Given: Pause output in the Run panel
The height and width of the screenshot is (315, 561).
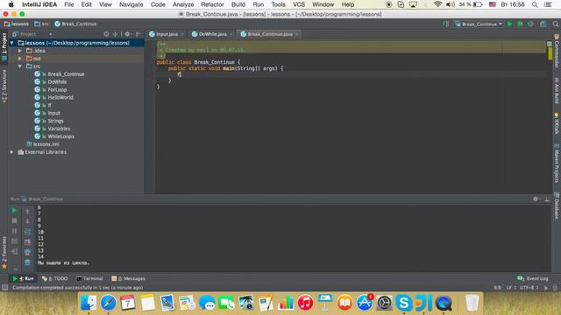Looking at the screenshot, I should (x=14, y=231).
